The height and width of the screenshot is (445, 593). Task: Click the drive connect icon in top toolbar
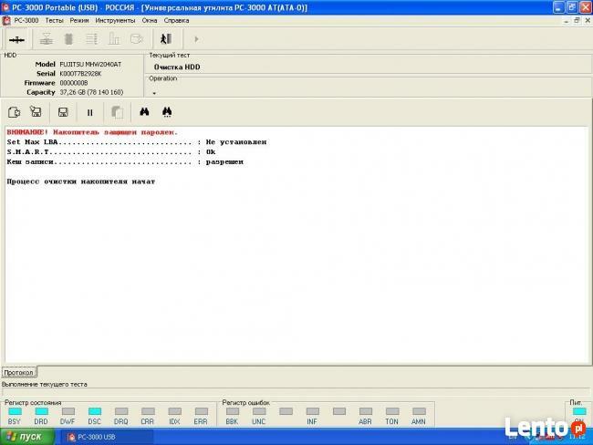pyautogui.click(x=16, y=39)
